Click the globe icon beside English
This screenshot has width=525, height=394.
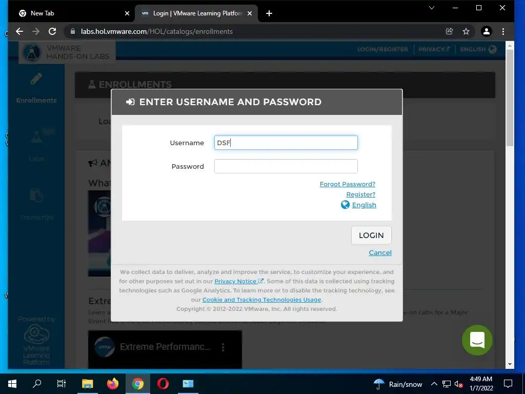click(x=345, y=205)
